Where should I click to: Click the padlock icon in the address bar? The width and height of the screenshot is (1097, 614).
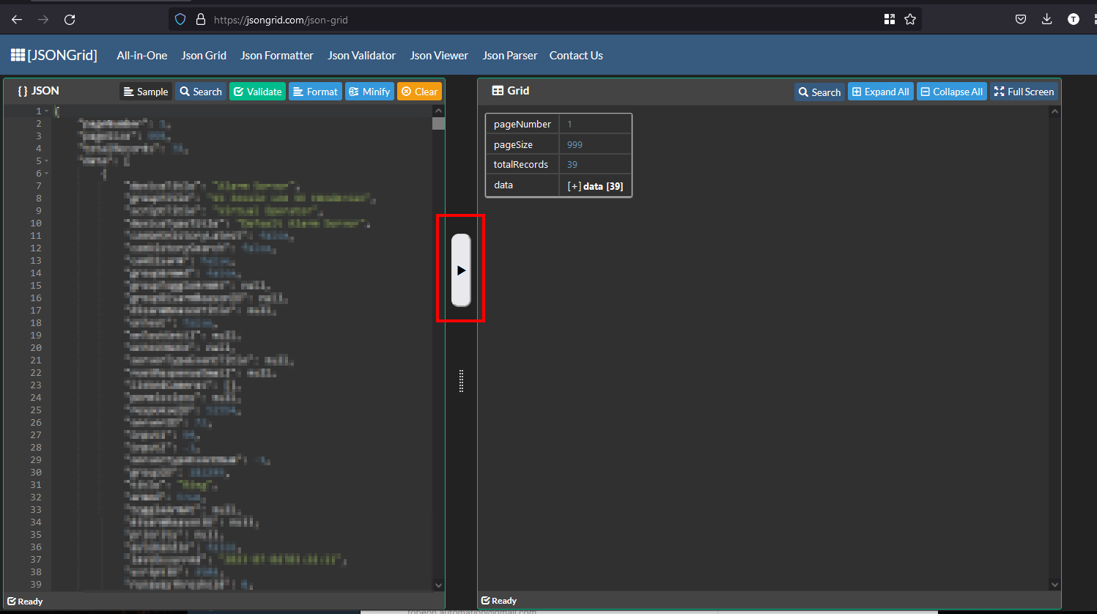[200, 19]
